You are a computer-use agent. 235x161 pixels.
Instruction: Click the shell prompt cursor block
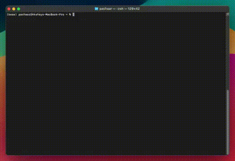click(74, 14)
